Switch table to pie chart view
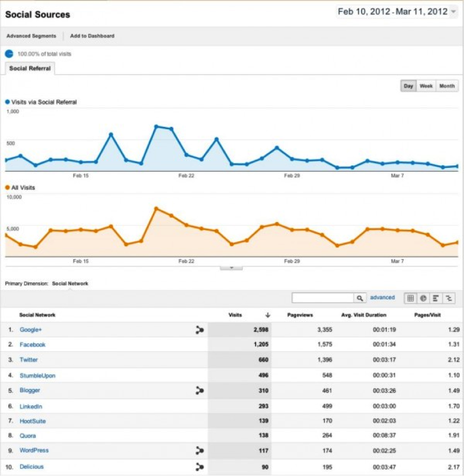464x476 pixels. coord(423,298)
